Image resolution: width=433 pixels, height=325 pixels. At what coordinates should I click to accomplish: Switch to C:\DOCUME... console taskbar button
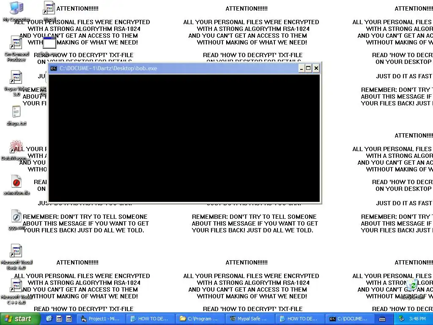click(x=350, y=319)
